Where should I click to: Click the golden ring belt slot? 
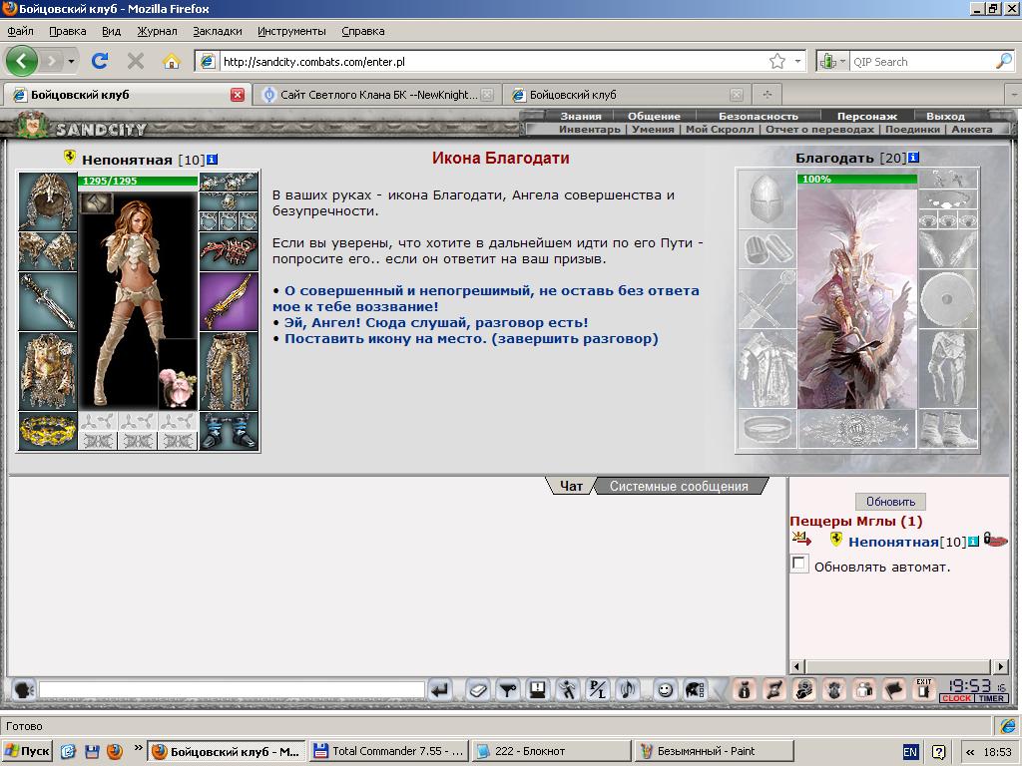coord(48,431)
